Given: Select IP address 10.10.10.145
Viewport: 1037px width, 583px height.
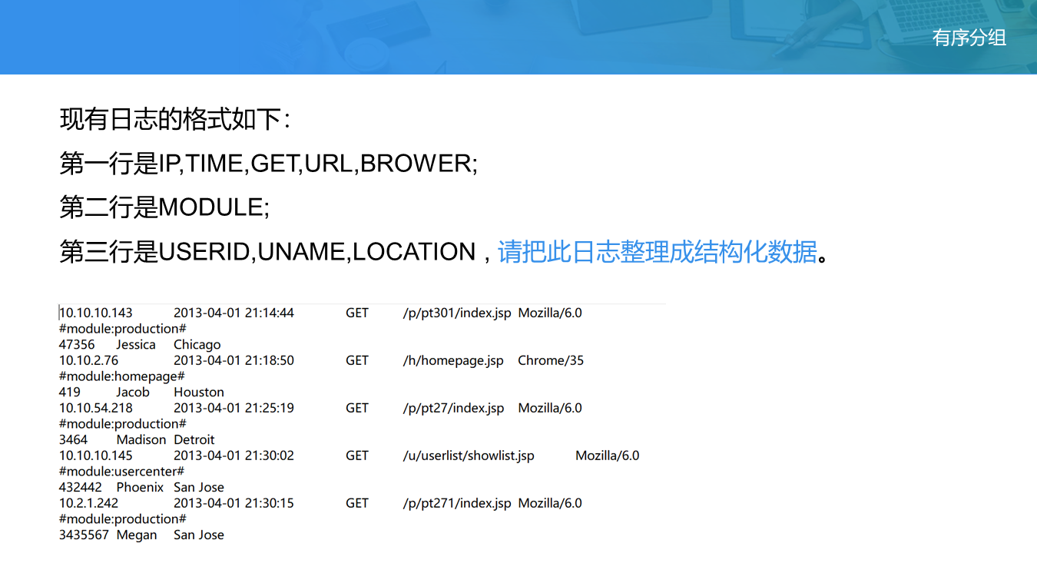Looking at the screenshot, I should point(96,456).
